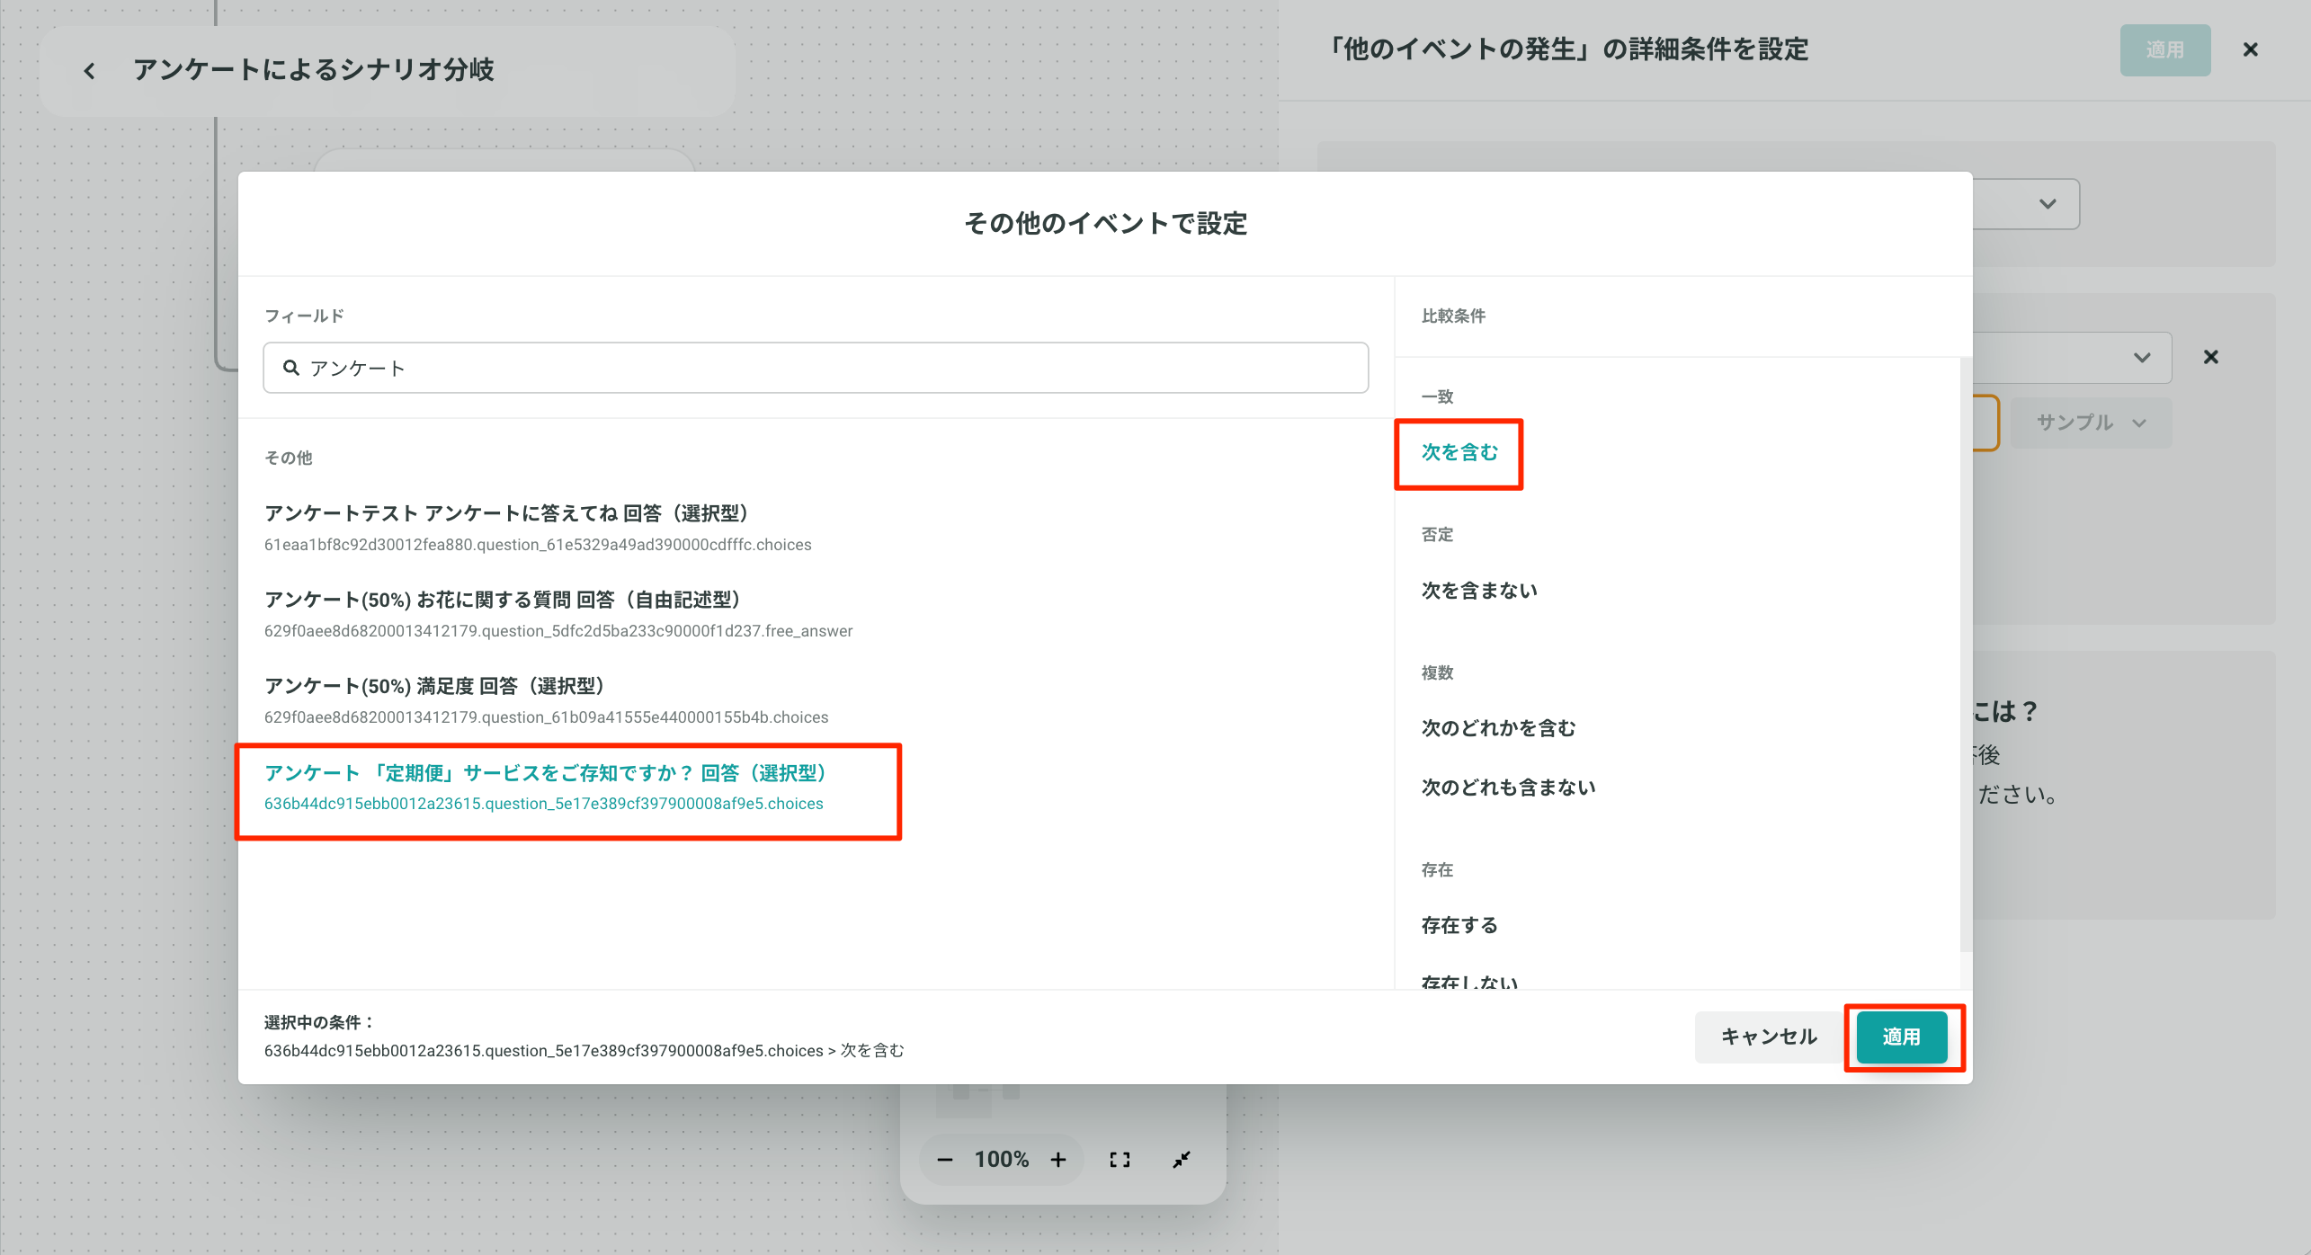
Task: Remove the condition row with X icon
Action: [2211, 357]
